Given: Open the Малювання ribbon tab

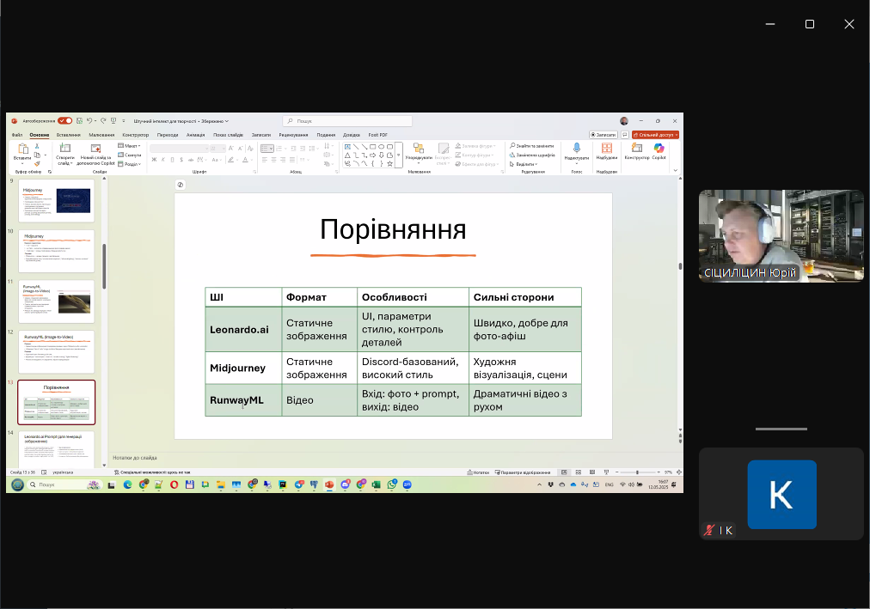Looking at the screenshot, I should [x=101, y=135].
